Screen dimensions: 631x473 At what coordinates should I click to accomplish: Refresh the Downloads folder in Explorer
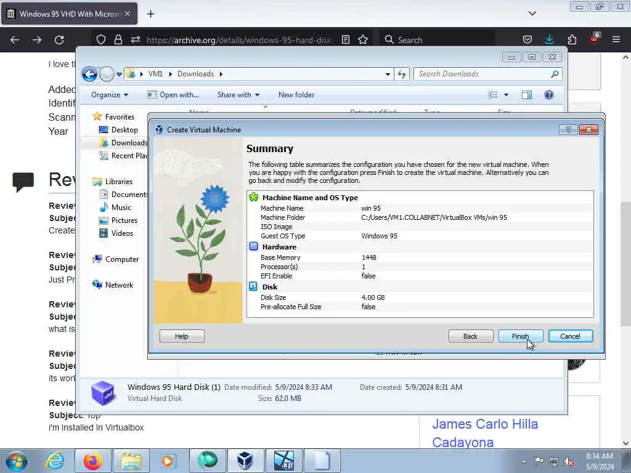click(402, 74)
